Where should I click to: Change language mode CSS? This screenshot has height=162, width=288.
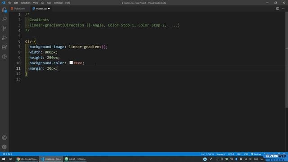coord(246,154)
